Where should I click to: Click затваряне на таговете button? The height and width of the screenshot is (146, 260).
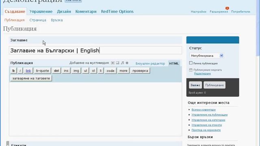click(x=31, y=78)
